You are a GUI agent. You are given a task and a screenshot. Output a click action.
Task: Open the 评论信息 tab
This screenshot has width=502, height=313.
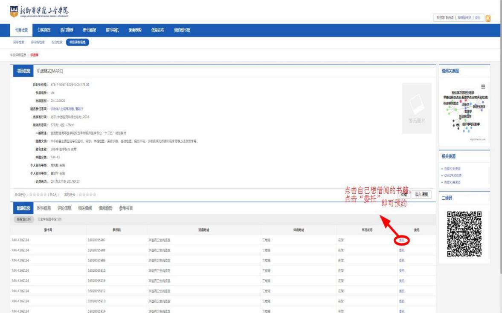(64, 208)
